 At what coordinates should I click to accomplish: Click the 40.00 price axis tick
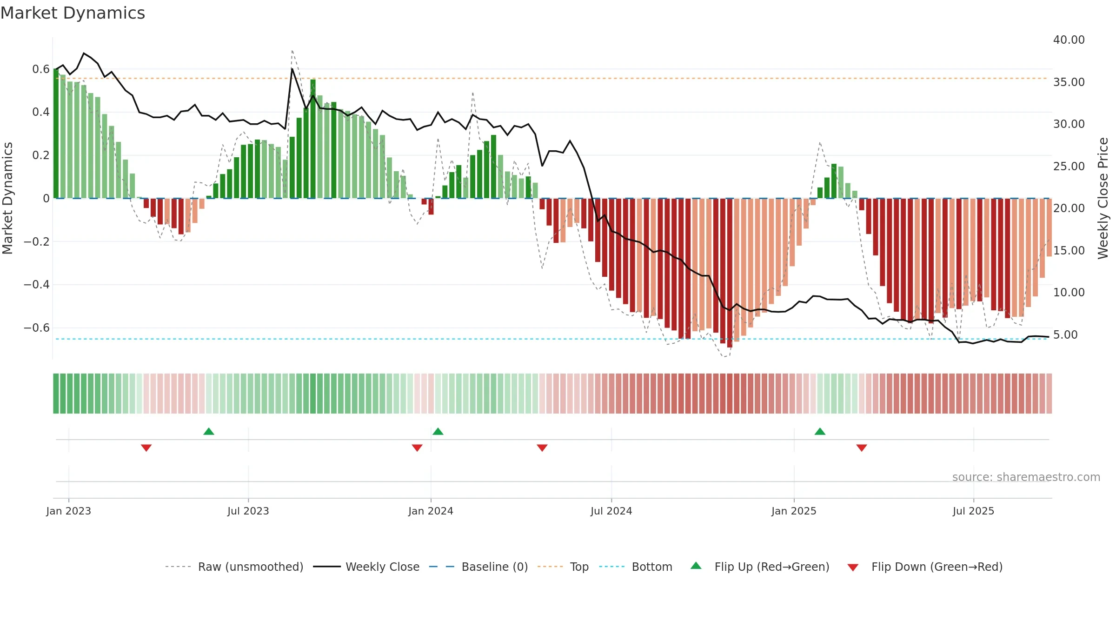pyautogui.click(x=1069, y=40)
